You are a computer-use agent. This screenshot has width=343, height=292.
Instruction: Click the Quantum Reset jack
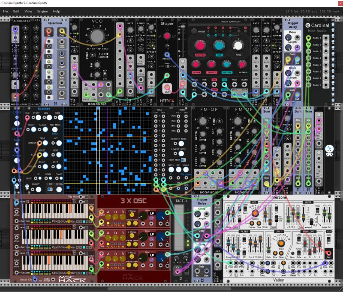click(62, 93)
